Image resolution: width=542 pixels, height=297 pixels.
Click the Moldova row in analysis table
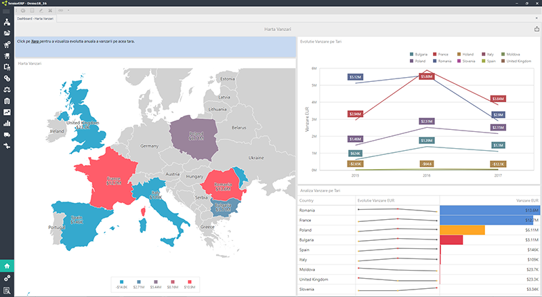pos(419,269)
